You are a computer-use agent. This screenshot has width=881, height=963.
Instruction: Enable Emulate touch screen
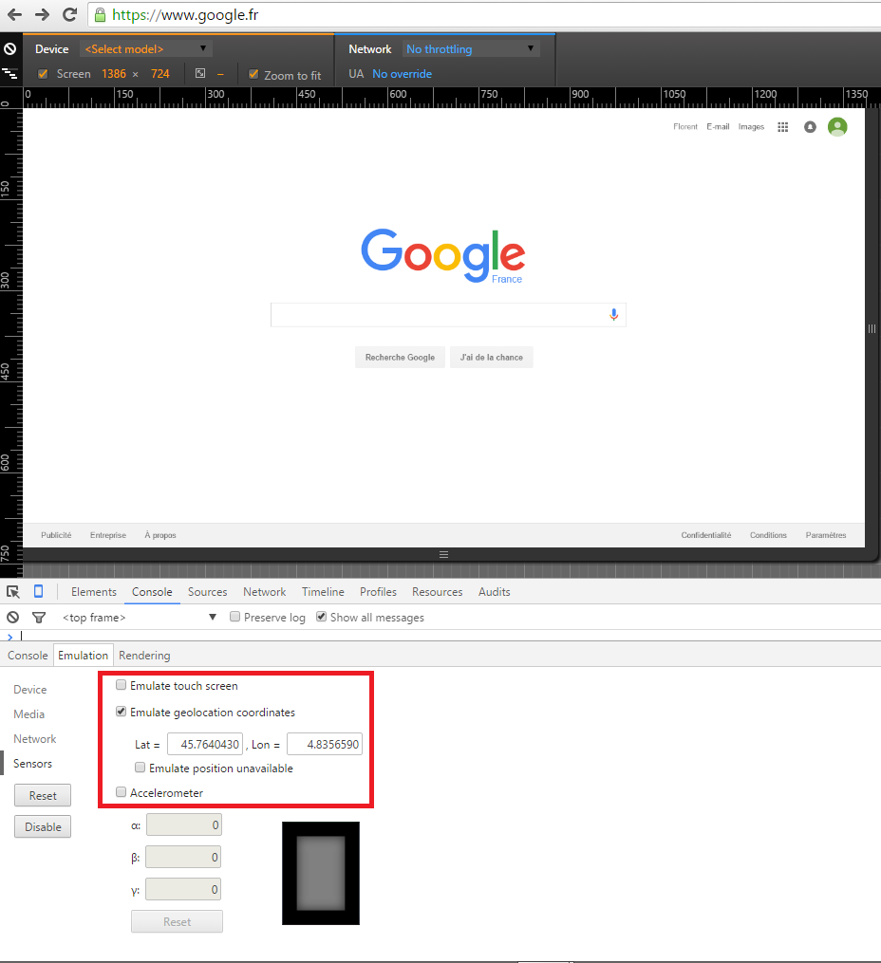[x=121, y=685]
